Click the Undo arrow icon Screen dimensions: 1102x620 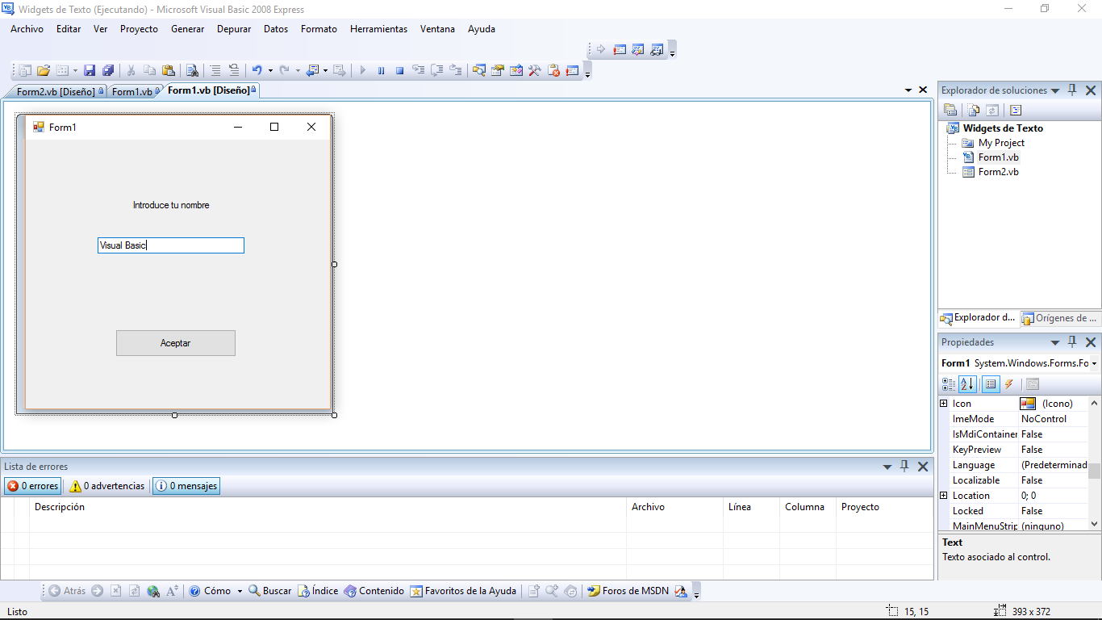[257, 70]
